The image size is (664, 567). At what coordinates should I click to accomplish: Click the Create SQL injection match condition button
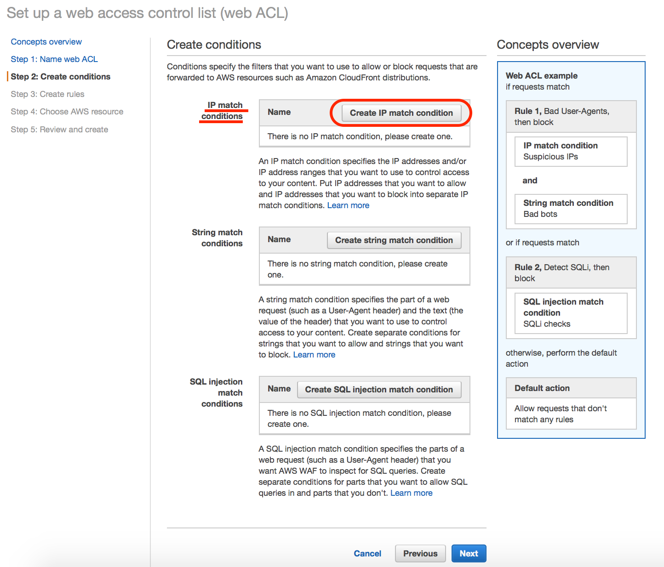click(x=378, y=389)
